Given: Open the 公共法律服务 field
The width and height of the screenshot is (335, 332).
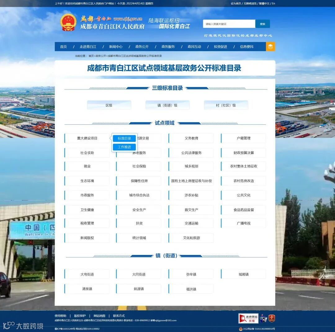Looking at the screenshot, I should point(191,153).
